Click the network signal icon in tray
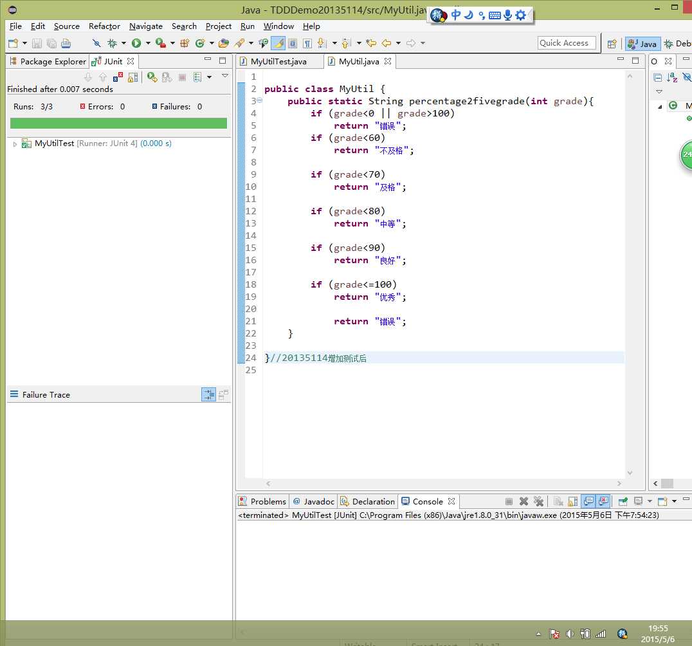 (601, 634)
